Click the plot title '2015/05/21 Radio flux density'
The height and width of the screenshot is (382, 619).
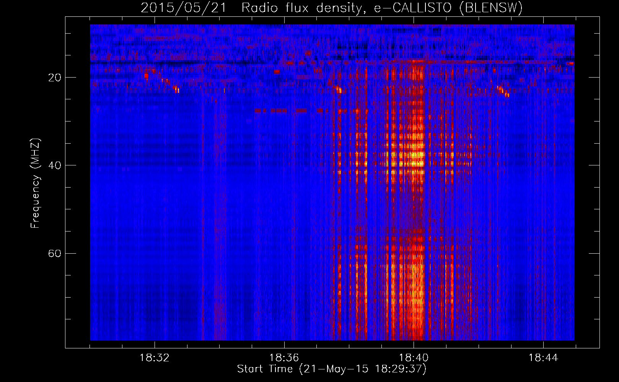tap(332, 8)
